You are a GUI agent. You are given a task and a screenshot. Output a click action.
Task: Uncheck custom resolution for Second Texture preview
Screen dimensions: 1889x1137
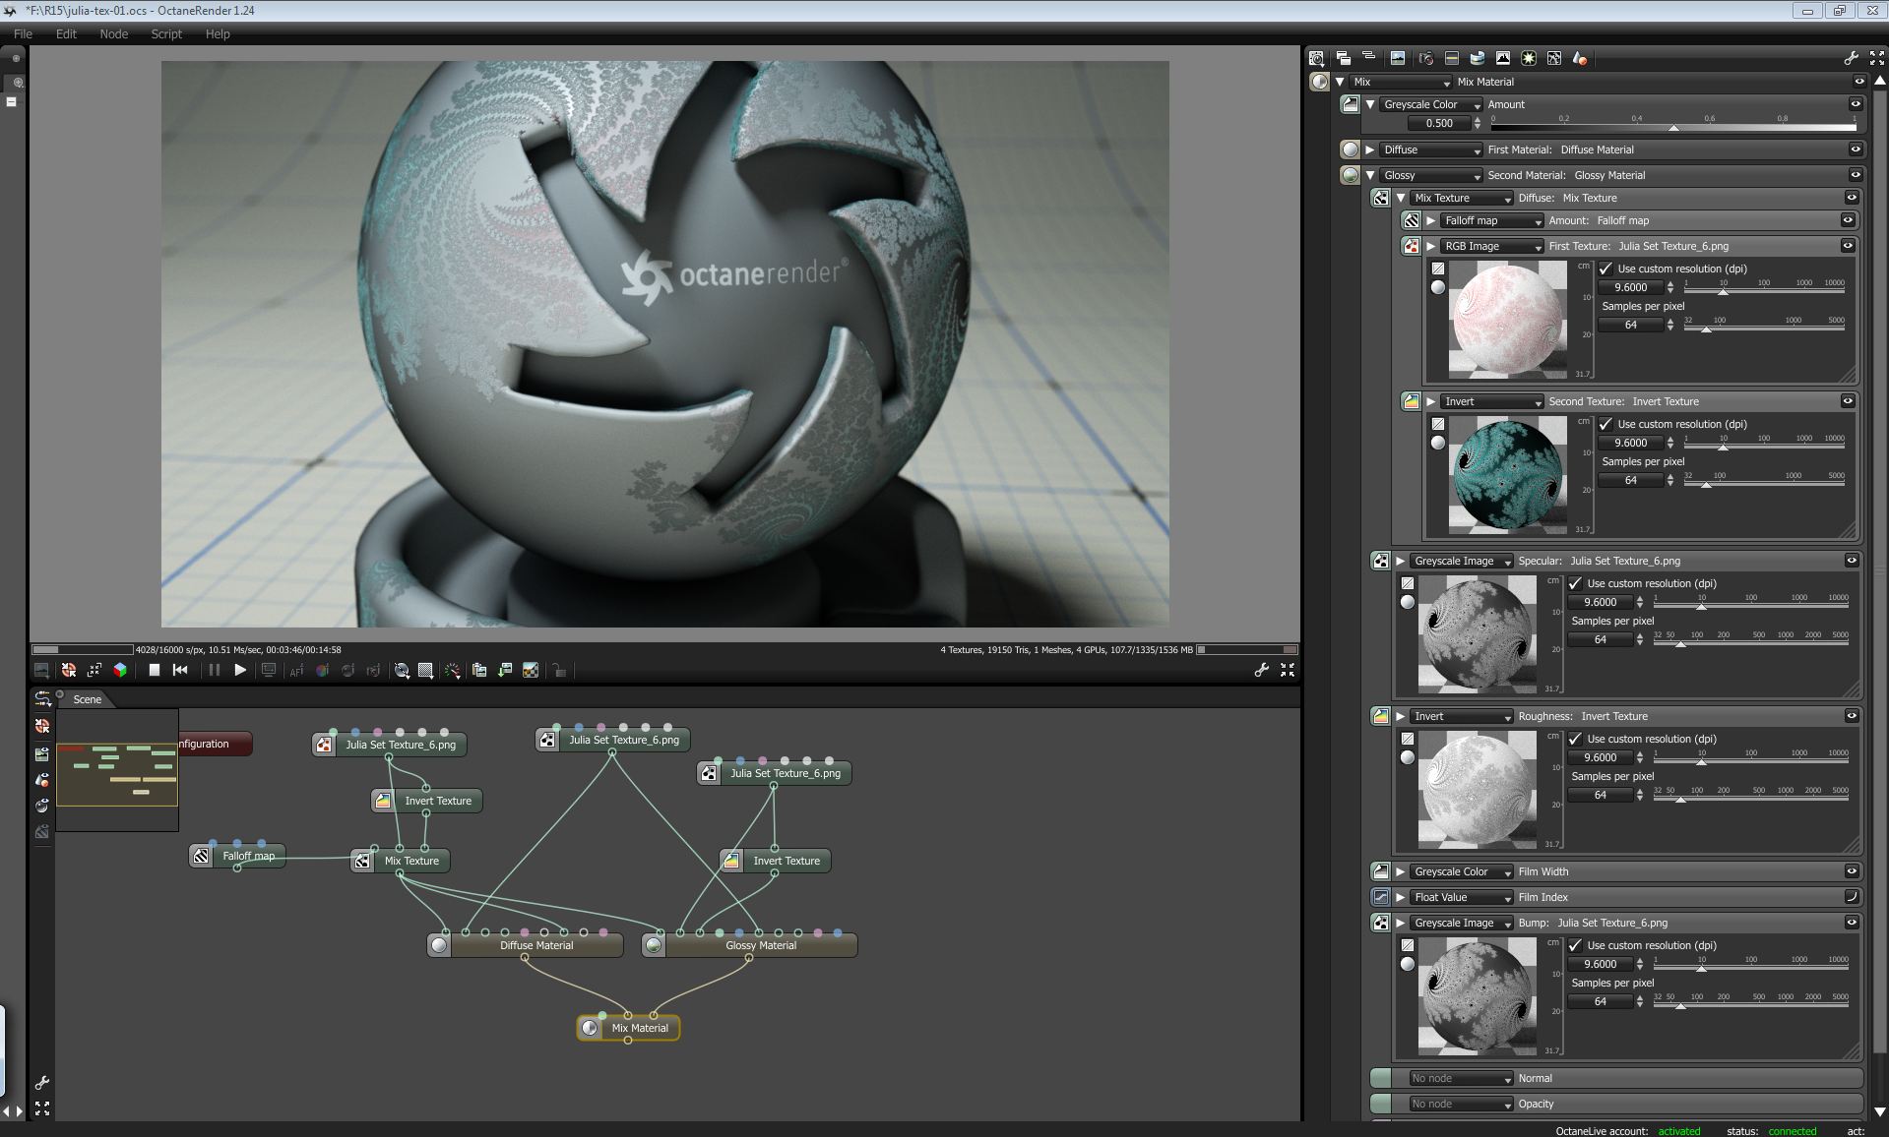point(1606,424)
